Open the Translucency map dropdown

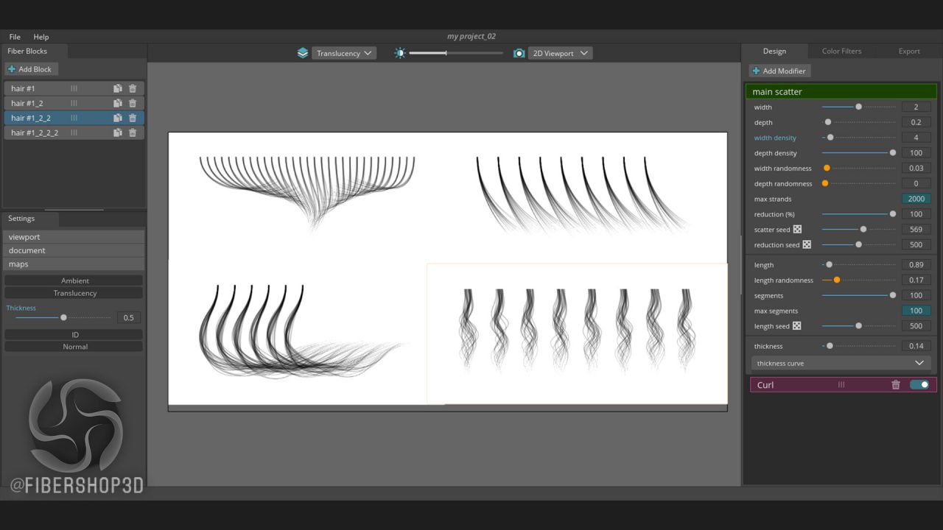point(344,53)
